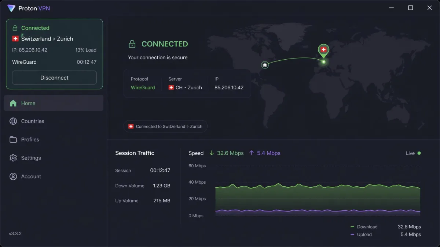The image size is (440, 247).
Task: Open the Home section
Action: [54, 103]
